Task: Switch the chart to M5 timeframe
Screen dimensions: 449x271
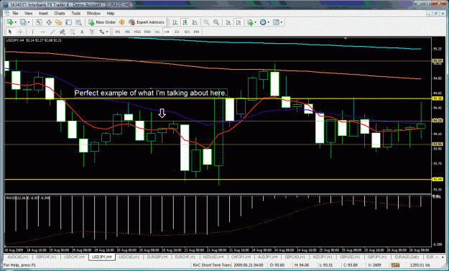Action: pos(127,32)
